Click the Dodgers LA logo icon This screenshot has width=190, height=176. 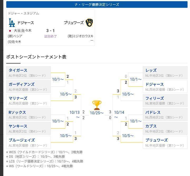click(x=12, y=23)
